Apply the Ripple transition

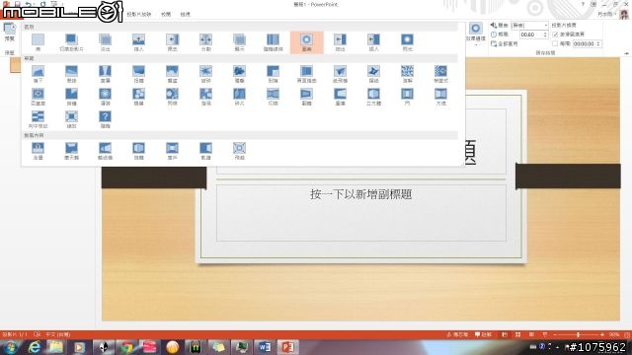pos(106,97)
